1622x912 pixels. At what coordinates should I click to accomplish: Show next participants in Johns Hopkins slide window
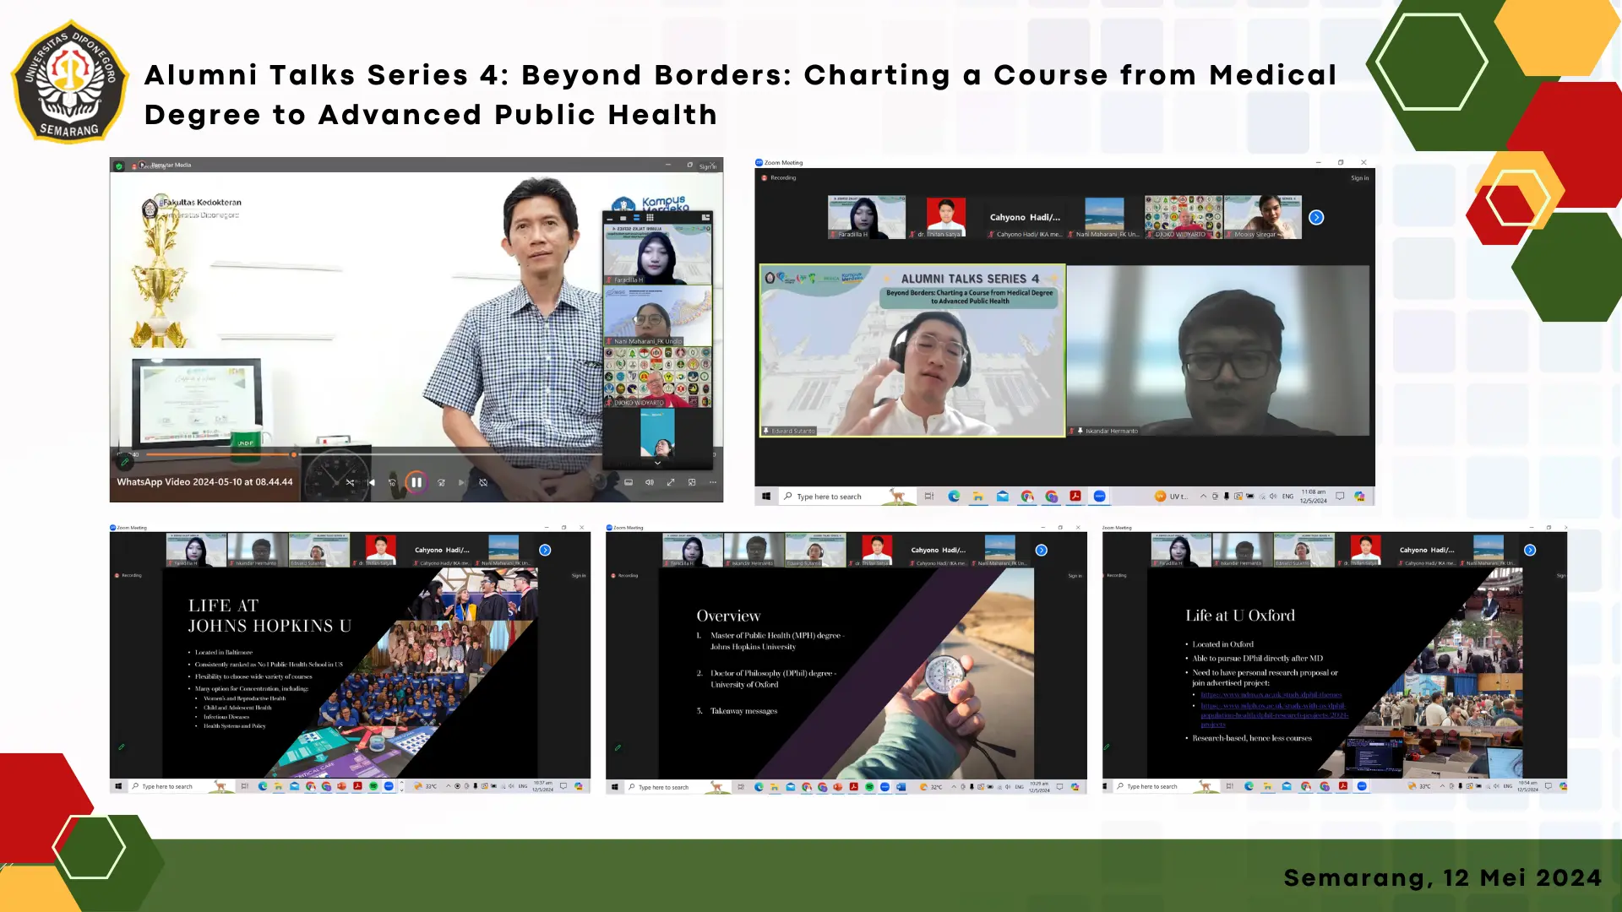tap(545, 550)
